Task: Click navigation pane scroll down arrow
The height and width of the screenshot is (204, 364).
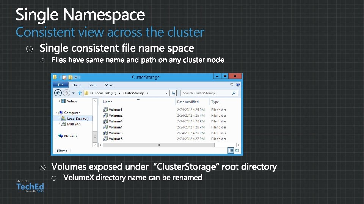Action: pyautogui.click(x=95, y=145)
